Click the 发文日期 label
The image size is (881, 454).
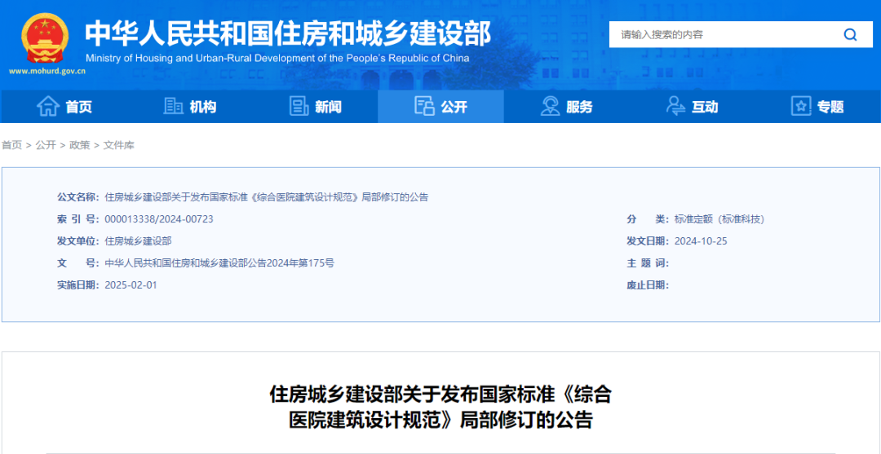click(x=648, y=240)
